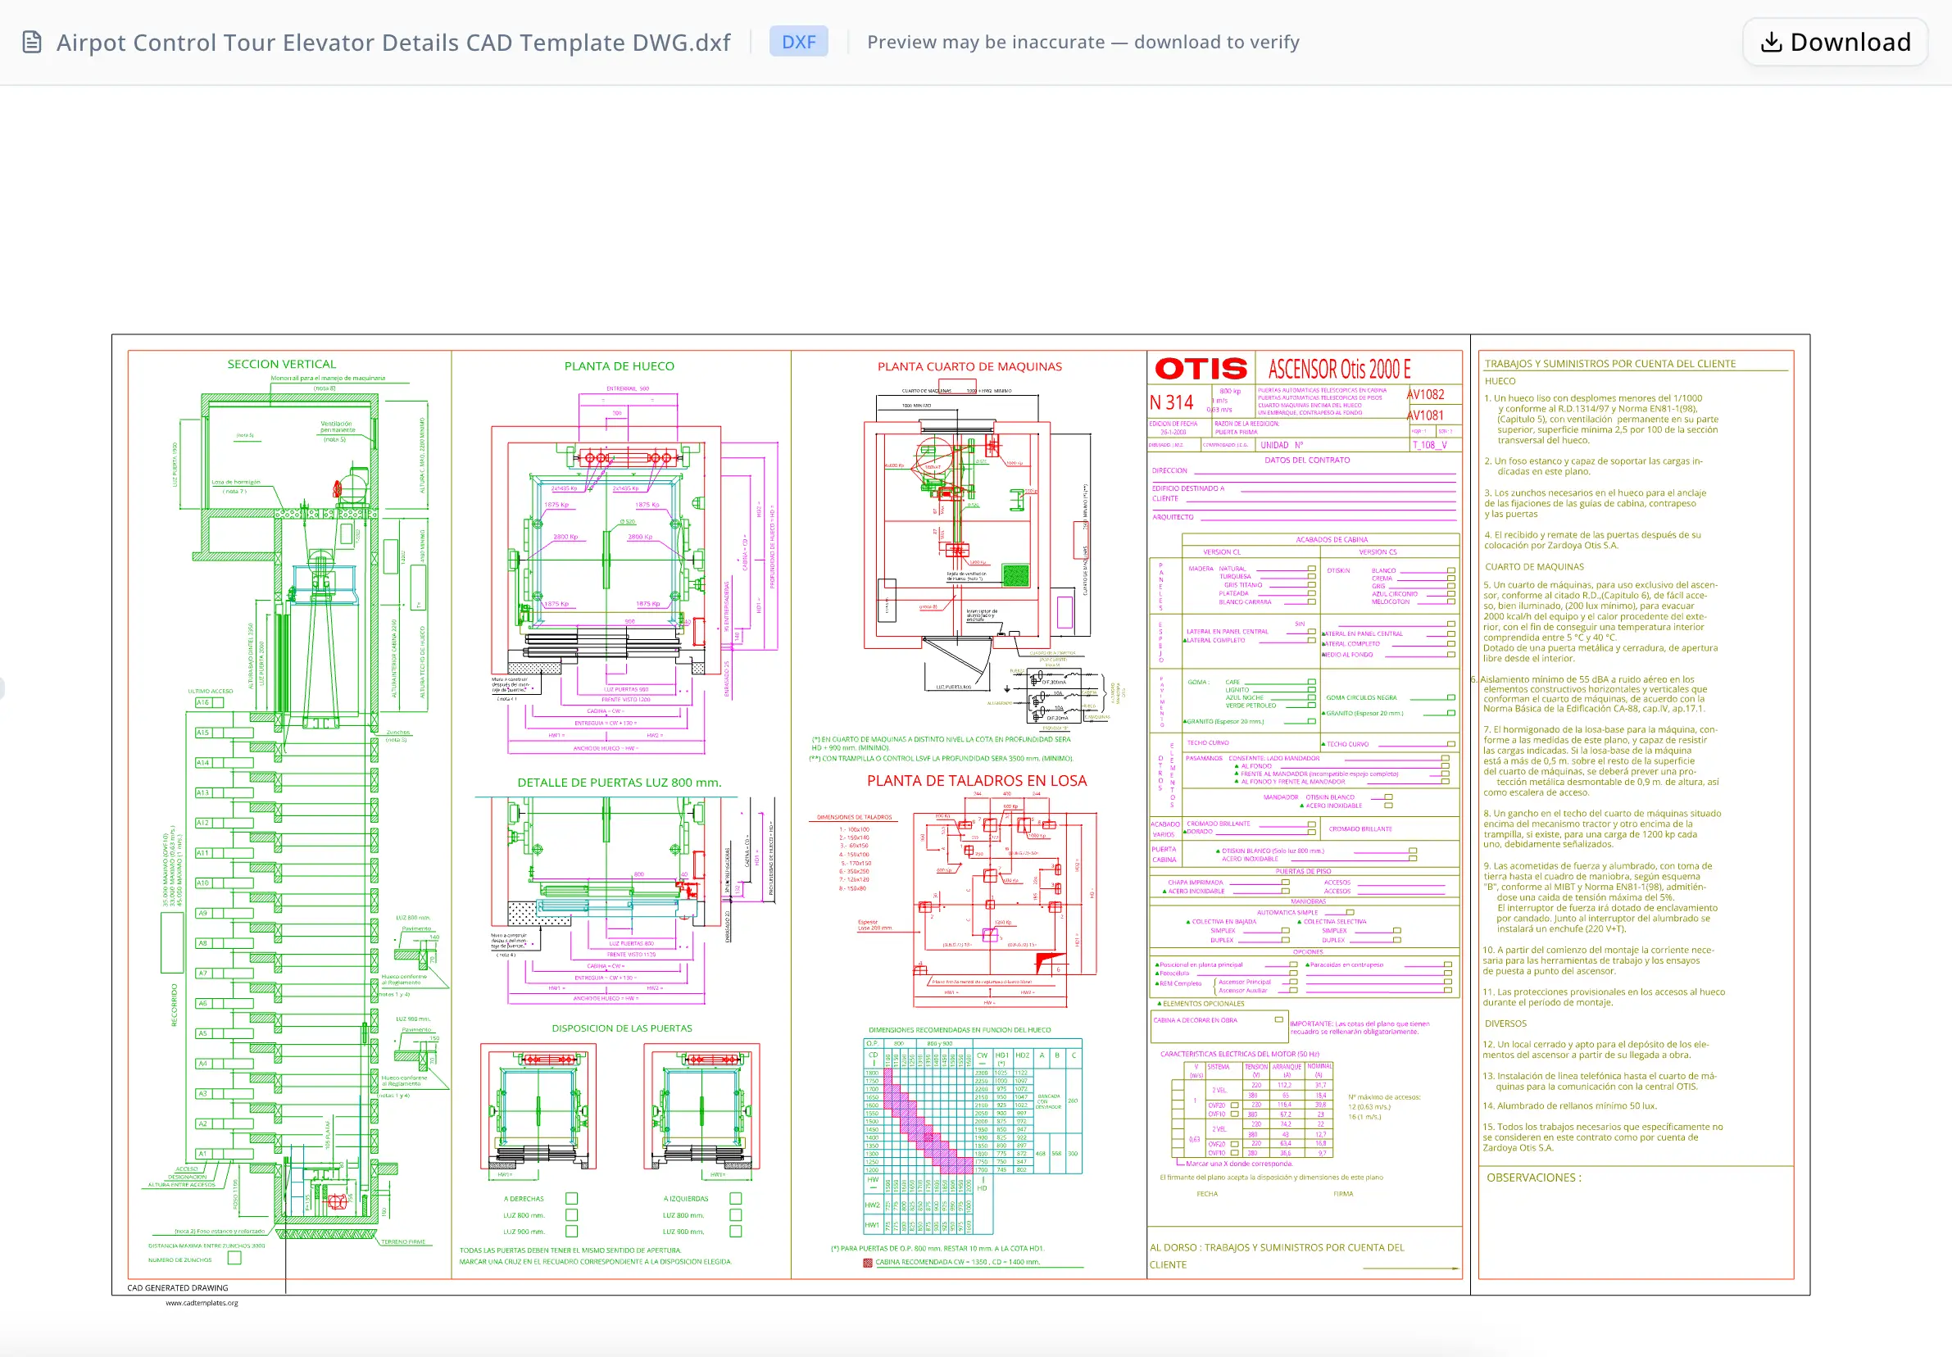Click the 'AV1082' reference code
The height and width of the screenshot is (1357, 1952).
[1426, 394]
